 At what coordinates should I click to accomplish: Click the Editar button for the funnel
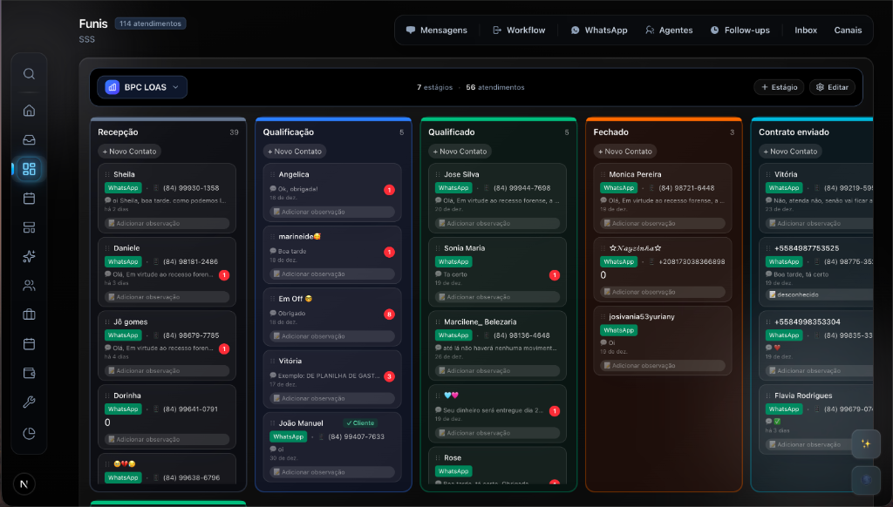830,87
